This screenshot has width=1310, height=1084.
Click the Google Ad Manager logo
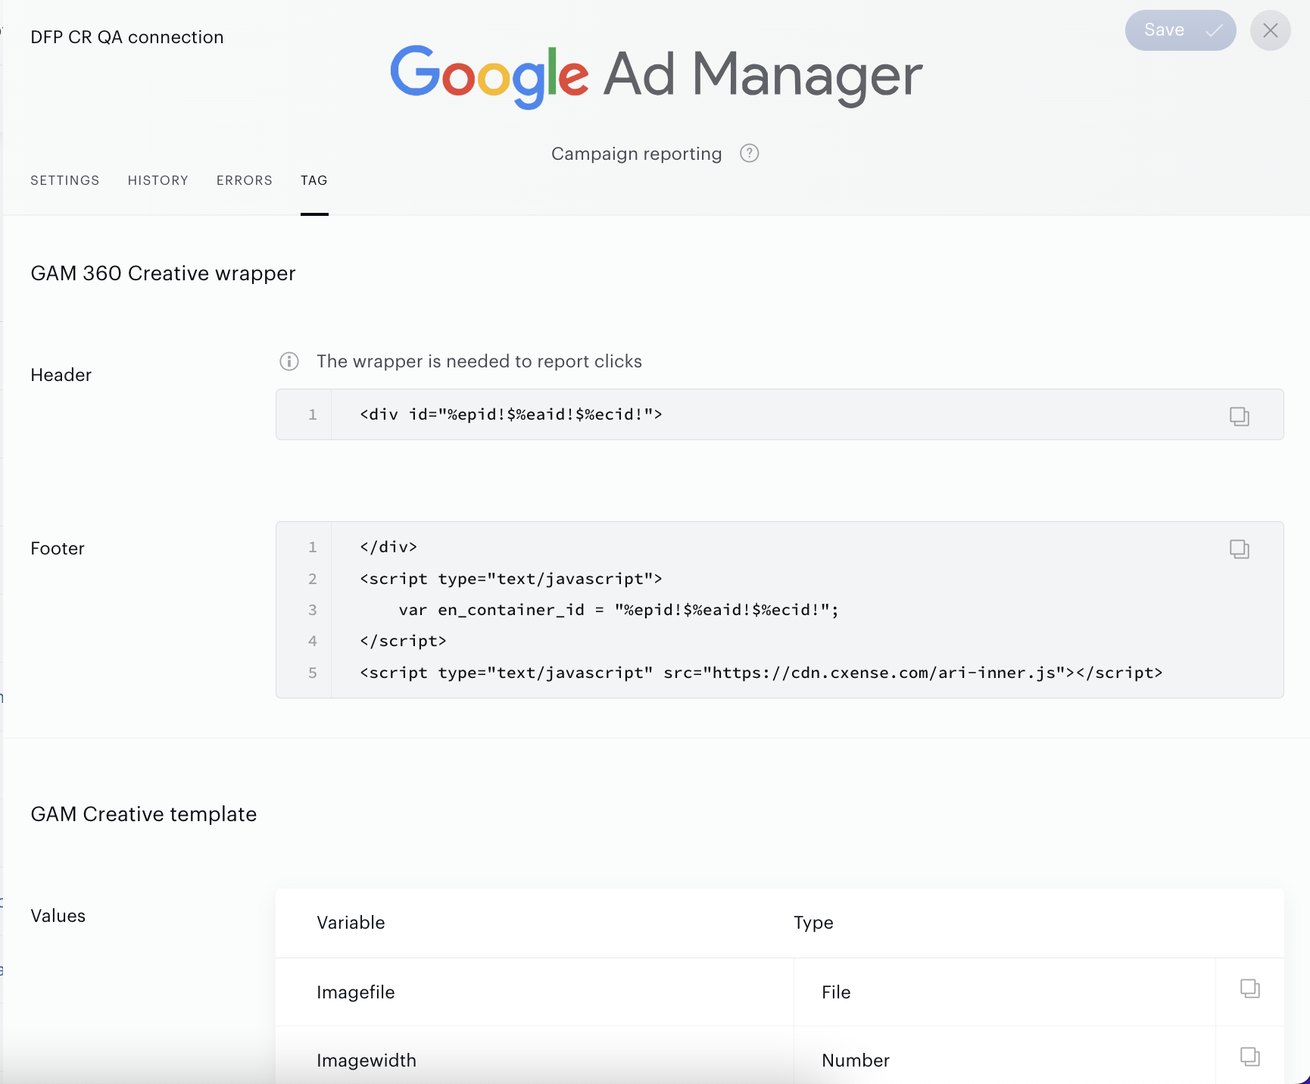(x=657, y=75)
